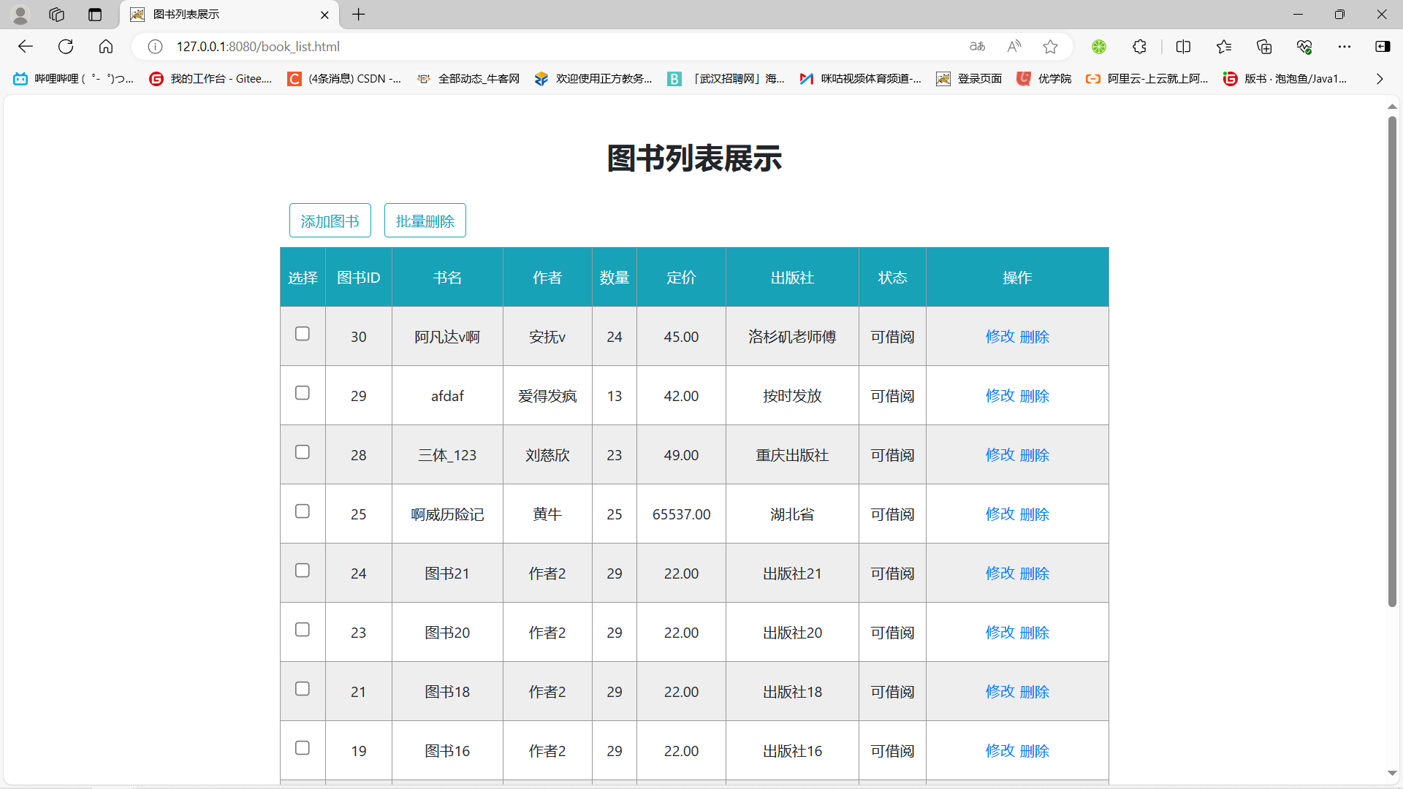Image resolution: width=1403 pixels, height=789 pixels.
Task: Open the 版书 泡泡鱼 bookmark
Action: click(1285, 79)
